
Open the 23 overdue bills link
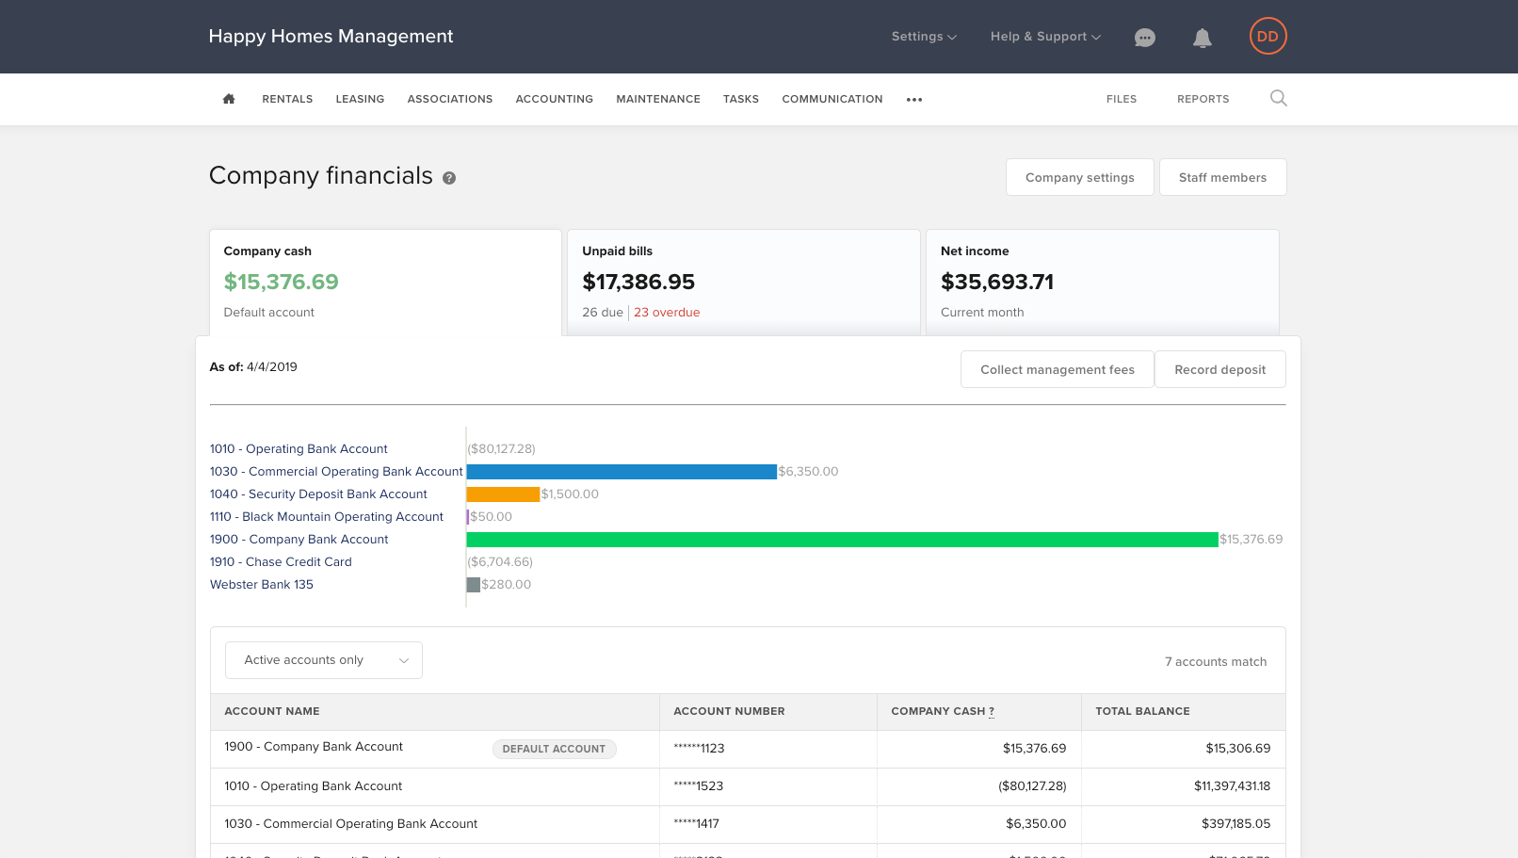click(x=667, y=313)
